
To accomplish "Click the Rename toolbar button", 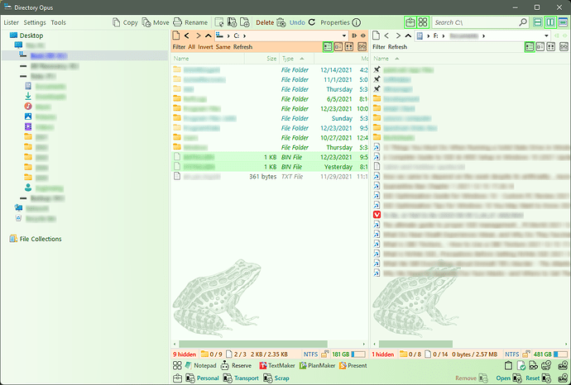I will pos(190,22).
